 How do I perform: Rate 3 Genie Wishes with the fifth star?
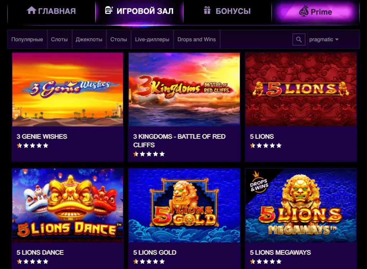[x=46, y=145]
